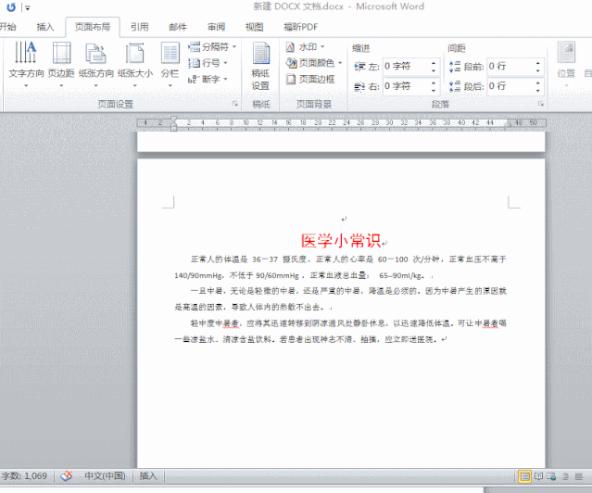Expand the 分隔符 breaks dropdown
Screen dimensions: 592x493
click(x=213, y=46)
